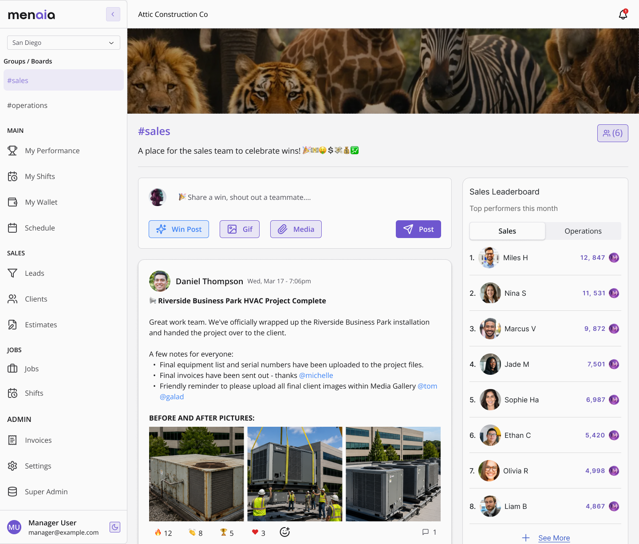
Task: Open Miles H leaderboard row
Action: (x=545, y=258)
